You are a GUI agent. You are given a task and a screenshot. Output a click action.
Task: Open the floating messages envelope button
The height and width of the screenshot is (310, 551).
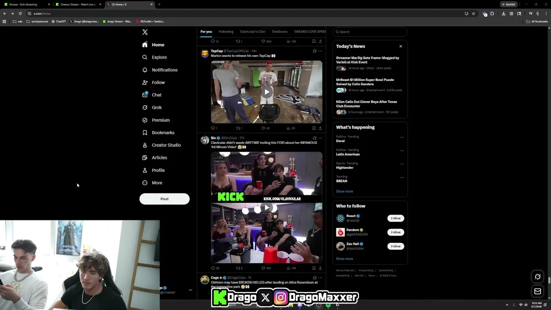[x=538, y=291]
